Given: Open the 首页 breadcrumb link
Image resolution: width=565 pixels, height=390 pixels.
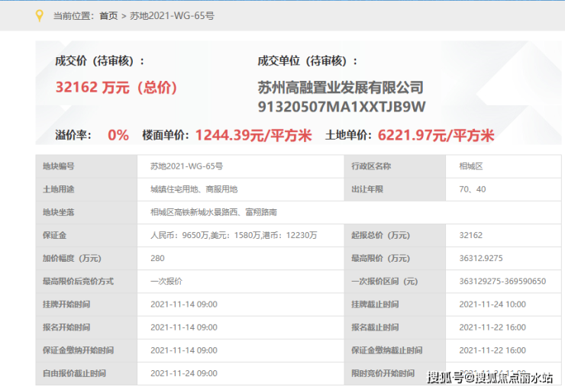Looking at the screenshot, I should click(x=108, y=15).
